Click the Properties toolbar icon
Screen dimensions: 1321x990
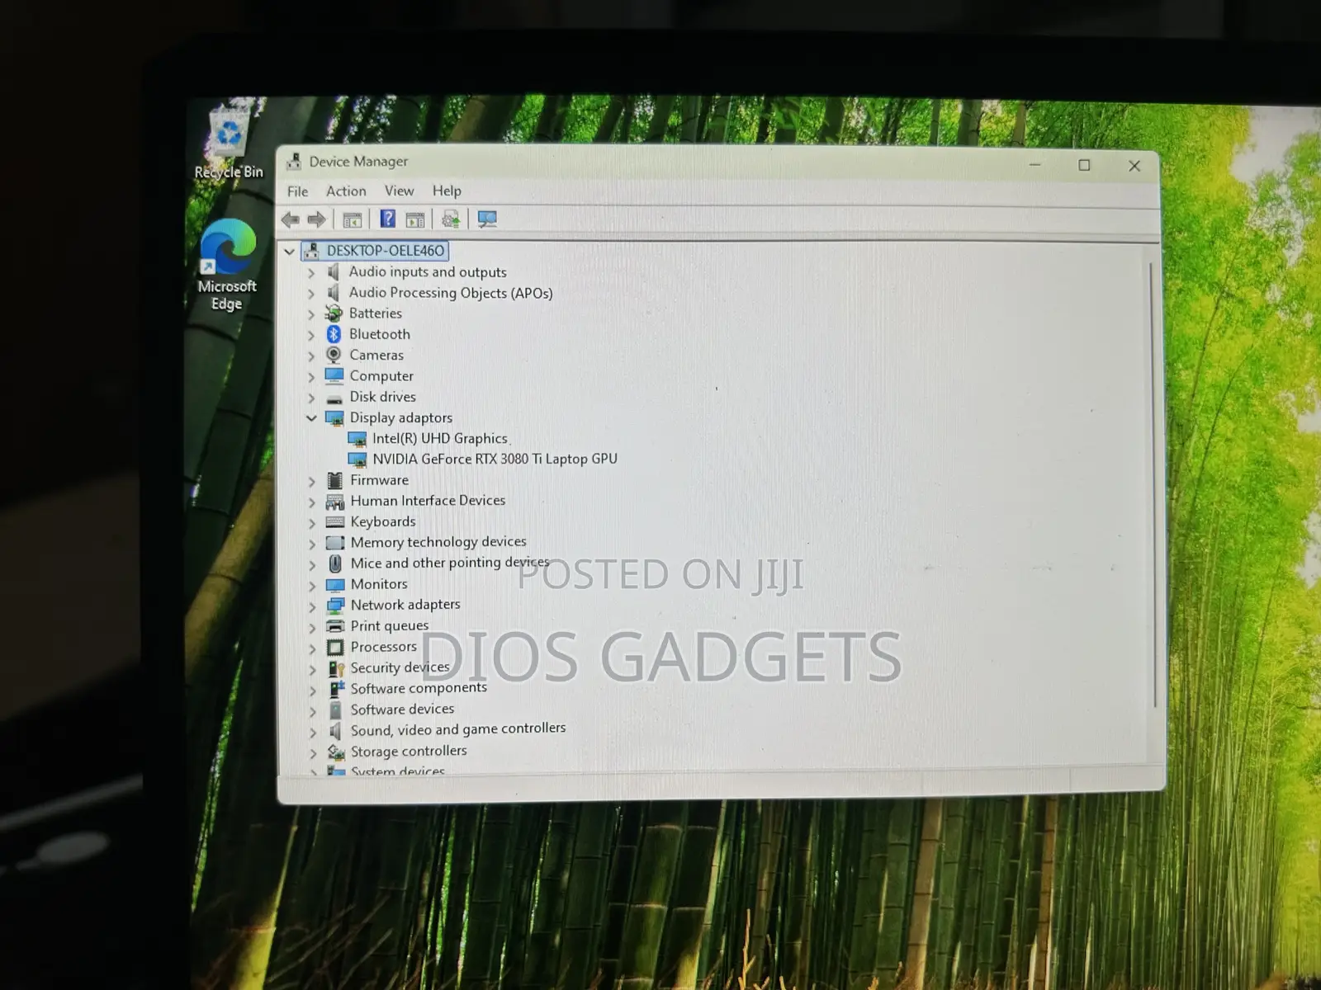(415, 219)
